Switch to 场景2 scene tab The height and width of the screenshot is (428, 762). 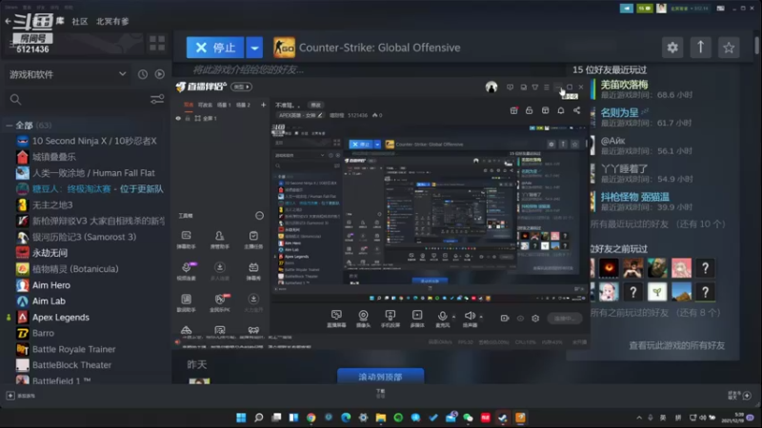point(243,105)
